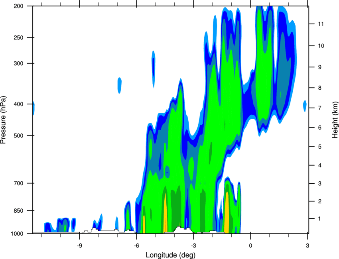Click the -3 longitude tick label

point(193,246)
